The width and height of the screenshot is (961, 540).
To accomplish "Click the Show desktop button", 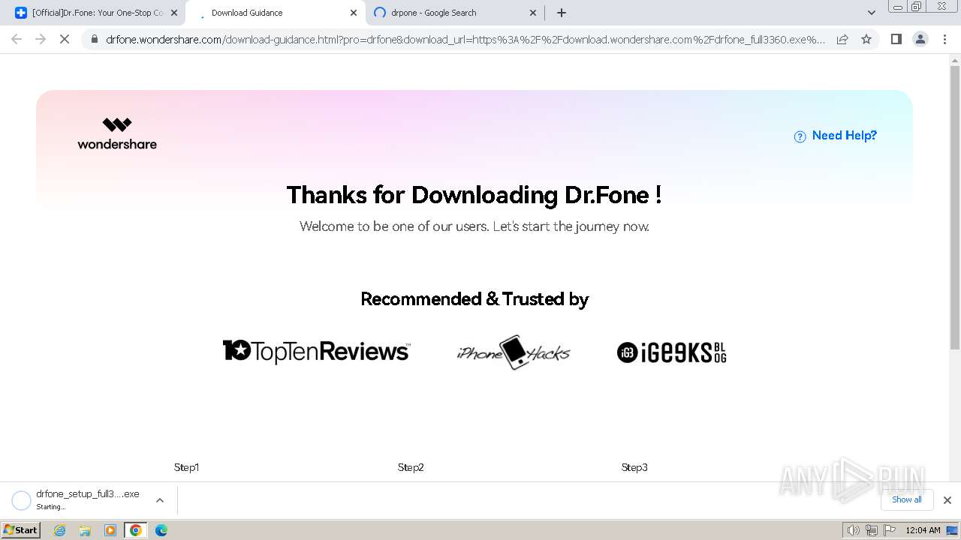I will (953, 530).
